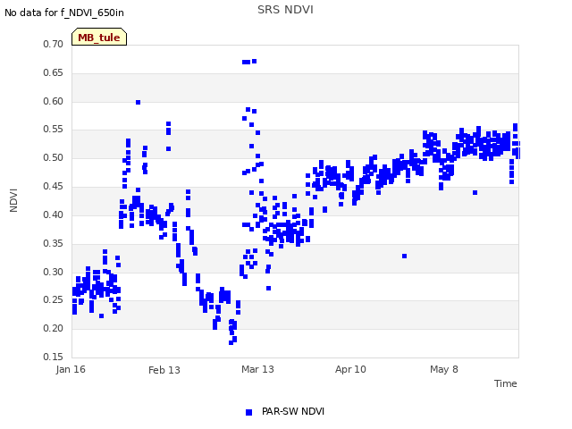This screenshot has height=429, width=572.
Task: Click the Apr 10 axis date label
Action: coord(350,369)
